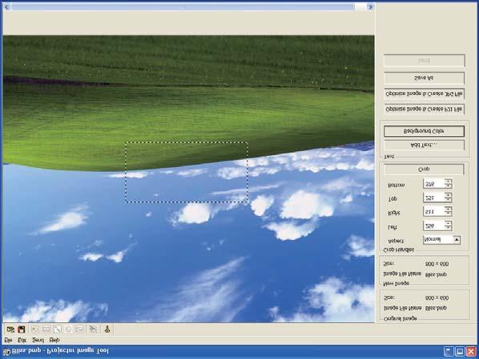This screenshot has height=359, width=479.
Task: Click the Original Image group label
Action: click(x=401, y=318)
